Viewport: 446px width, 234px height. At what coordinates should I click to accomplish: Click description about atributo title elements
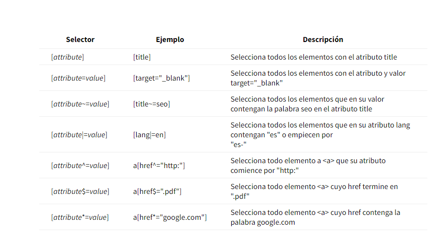314,57
